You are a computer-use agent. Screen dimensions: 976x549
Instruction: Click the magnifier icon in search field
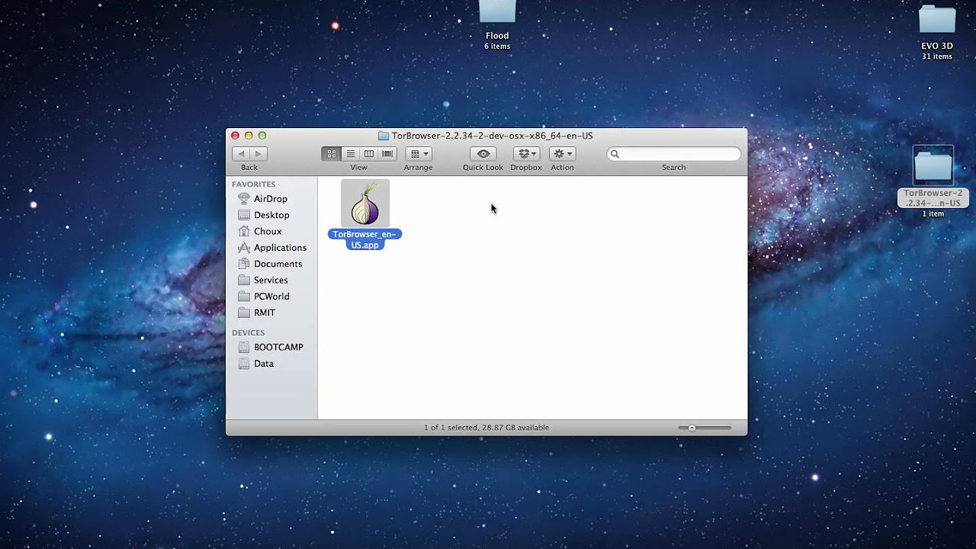tap(615, 154)
